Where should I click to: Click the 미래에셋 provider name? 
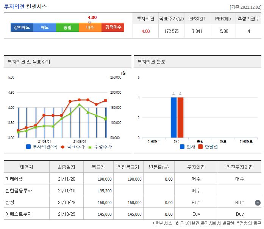[14, 179]
